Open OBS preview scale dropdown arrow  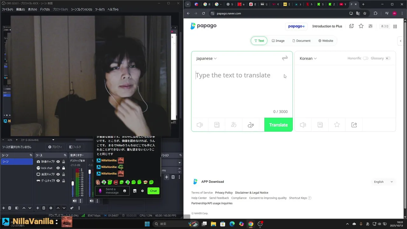53,140
